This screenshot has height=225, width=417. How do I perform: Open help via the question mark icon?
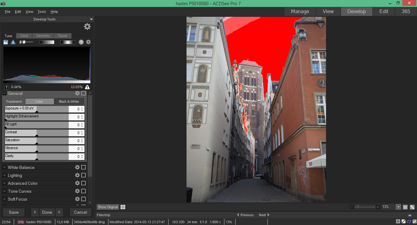[81, 42]
